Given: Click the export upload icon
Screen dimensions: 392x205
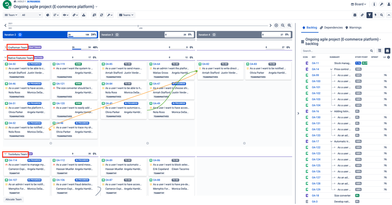Looking at the screenshot, I should tap(84, 15).
